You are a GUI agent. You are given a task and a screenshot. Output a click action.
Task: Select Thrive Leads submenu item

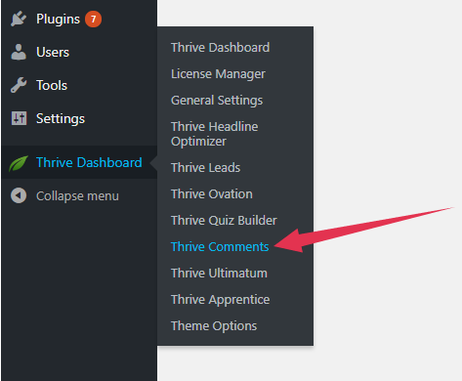206,167
